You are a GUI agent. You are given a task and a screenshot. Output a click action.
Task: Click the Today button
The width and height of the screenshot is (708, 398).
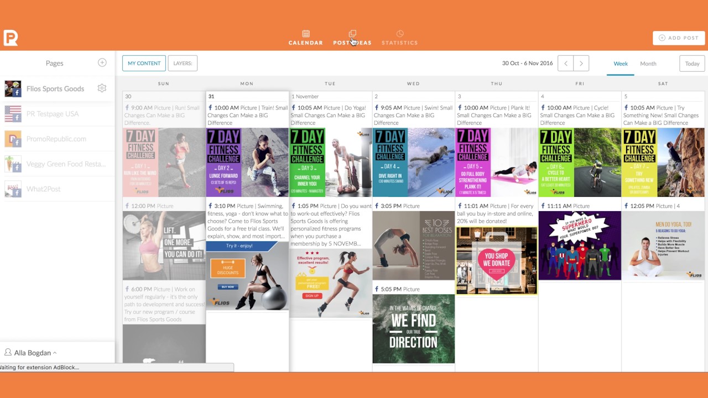(x=692, y=63)
